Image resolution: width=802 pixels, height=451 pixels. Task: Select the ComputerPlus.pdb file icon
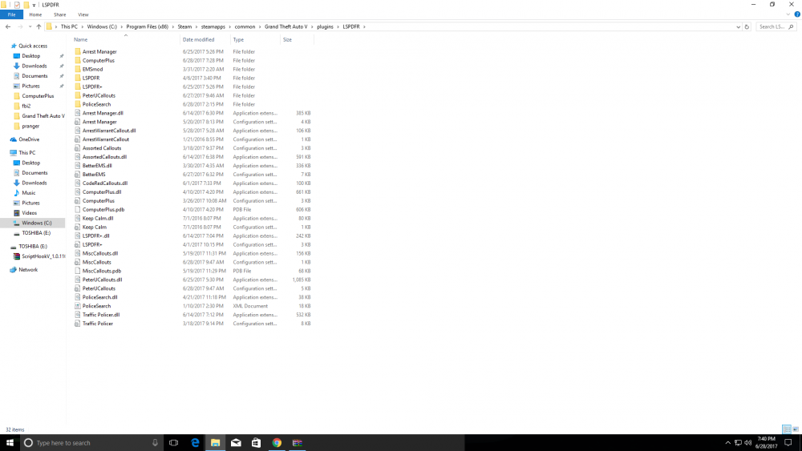coord(78,209)
